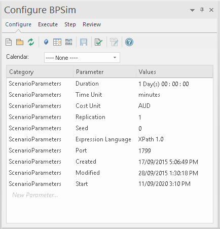
Task: Select the Seed parameter cell
Action: click(x=82, y=128)
